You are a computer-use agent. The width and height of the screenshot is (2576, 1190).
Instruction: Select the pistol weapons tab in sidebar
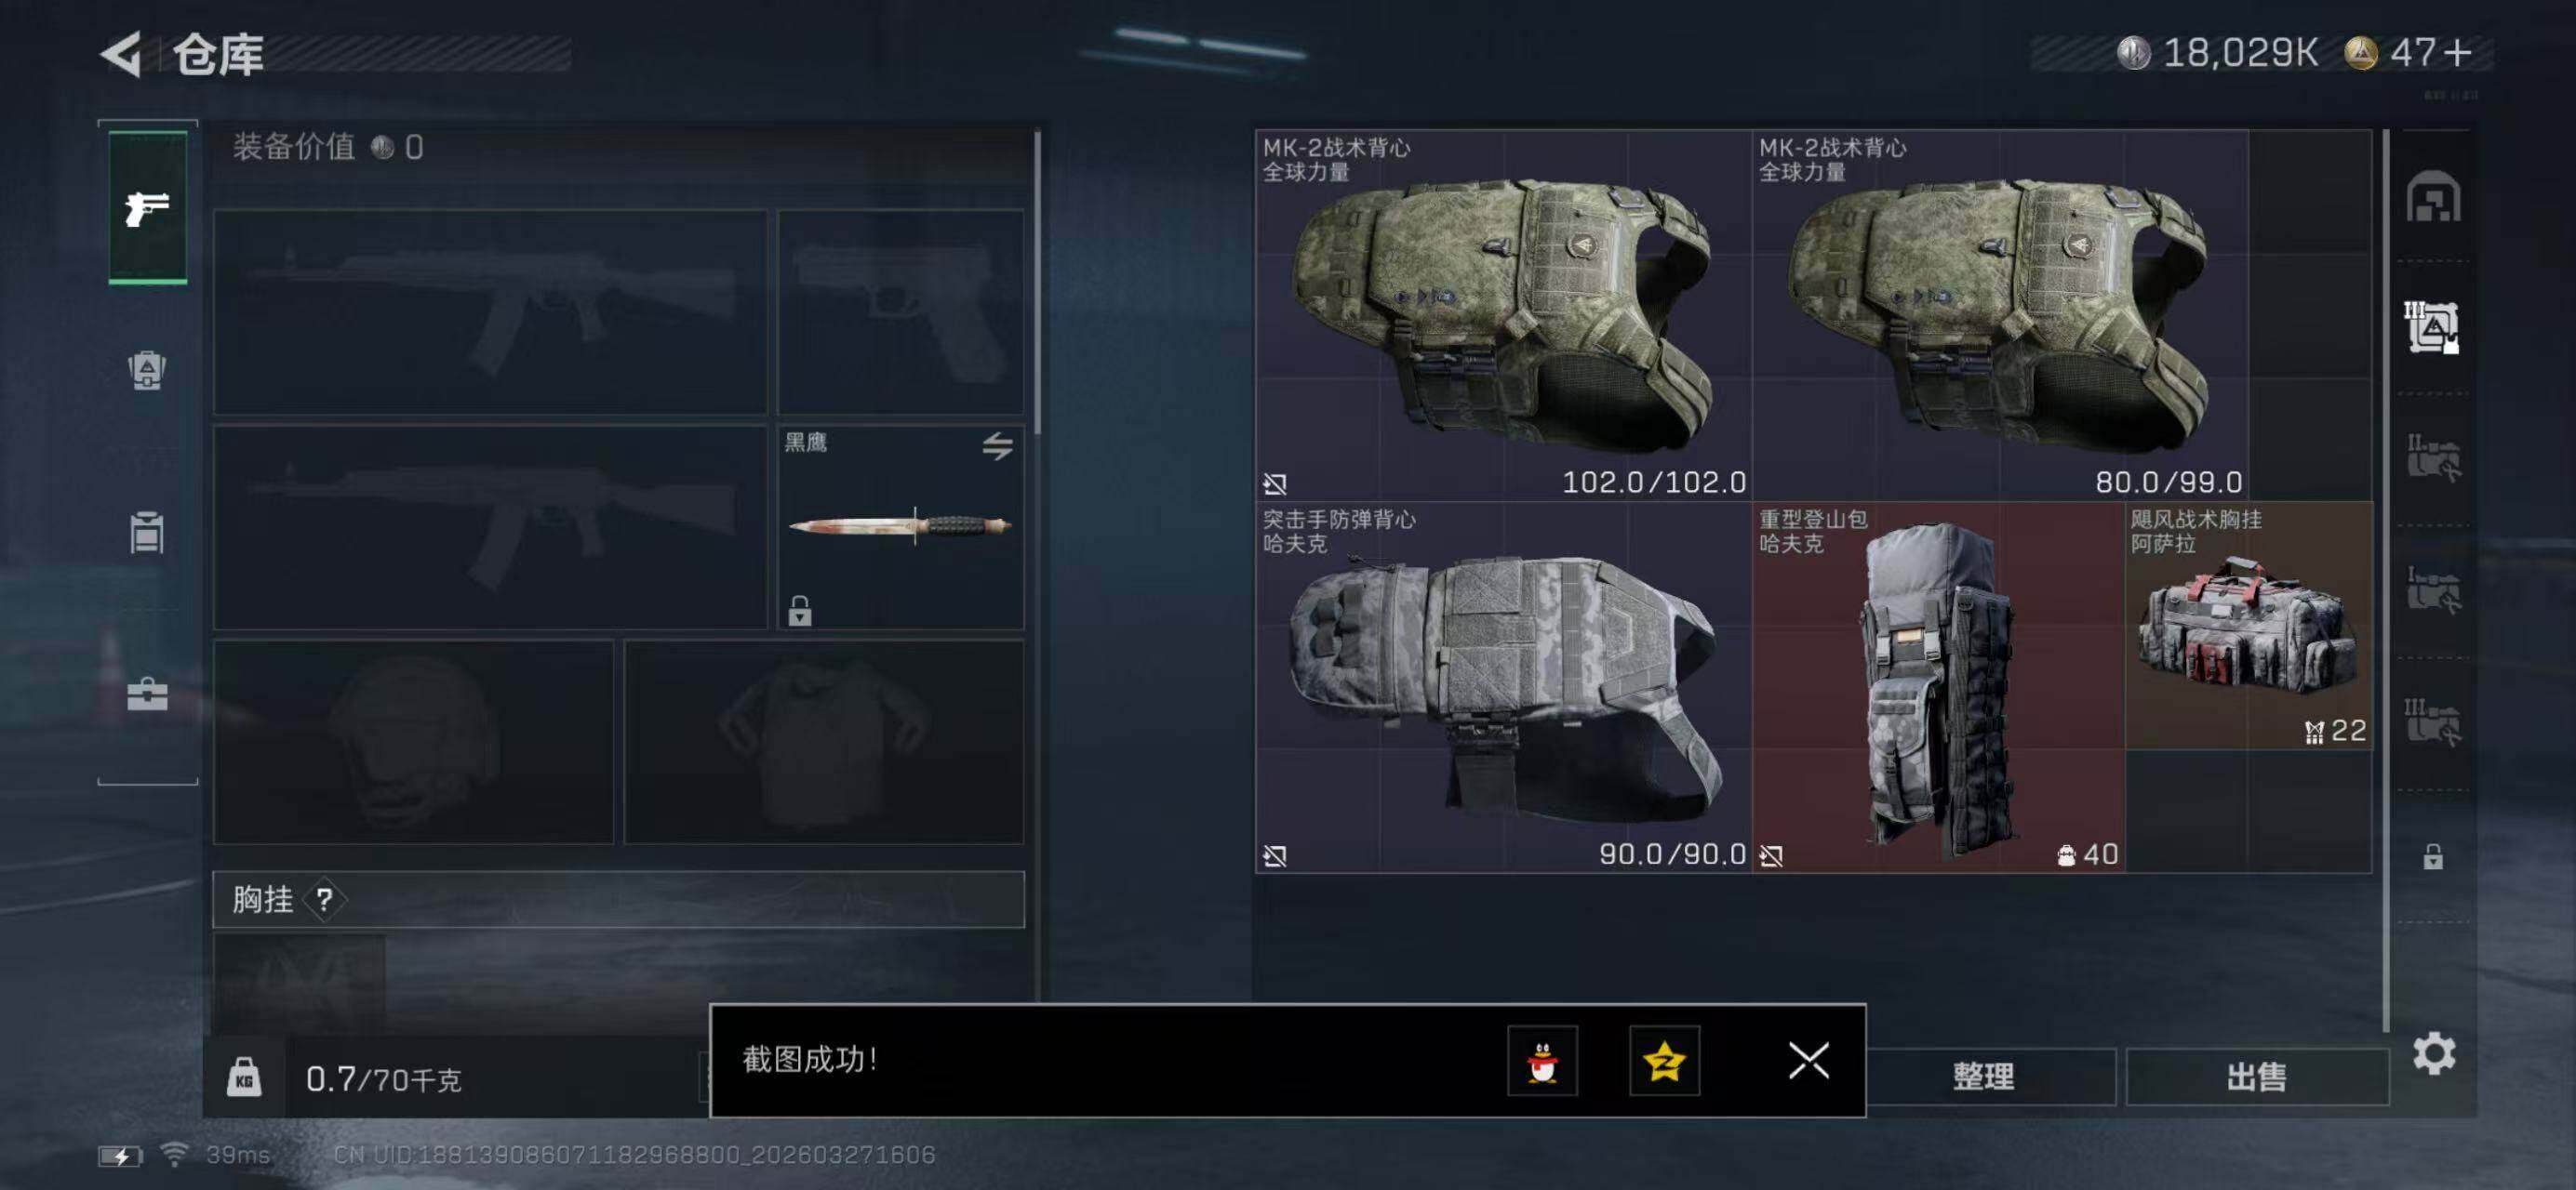[147, 208]
